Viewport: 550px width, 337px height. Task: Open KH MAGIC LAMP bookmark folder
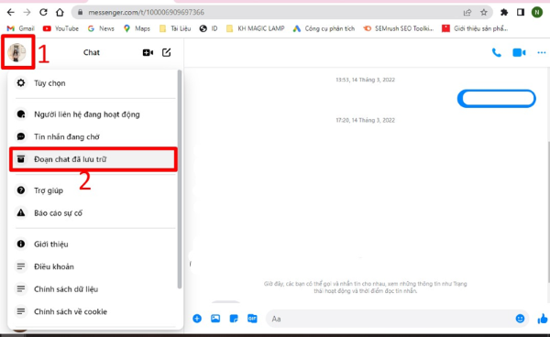[x=256, y=28]
